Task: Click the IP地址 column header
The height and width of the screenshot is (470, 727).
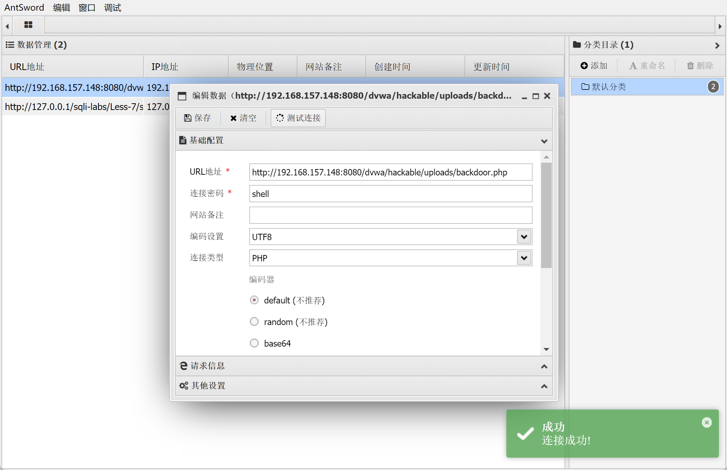Action: [186, 66]
